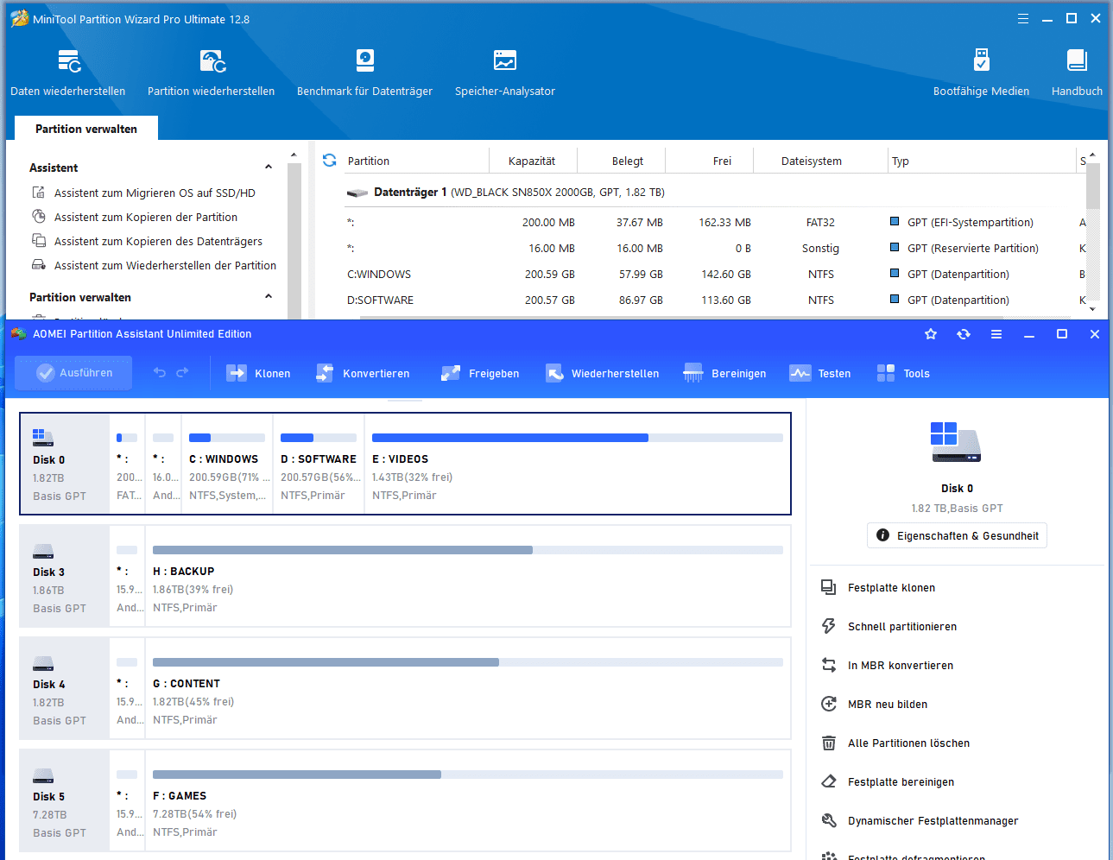Image resolution: width=1113 pixels, height=860 pixels.
Task: Open MiniTool hamburger menu icon
Action: coord(1023,18)
